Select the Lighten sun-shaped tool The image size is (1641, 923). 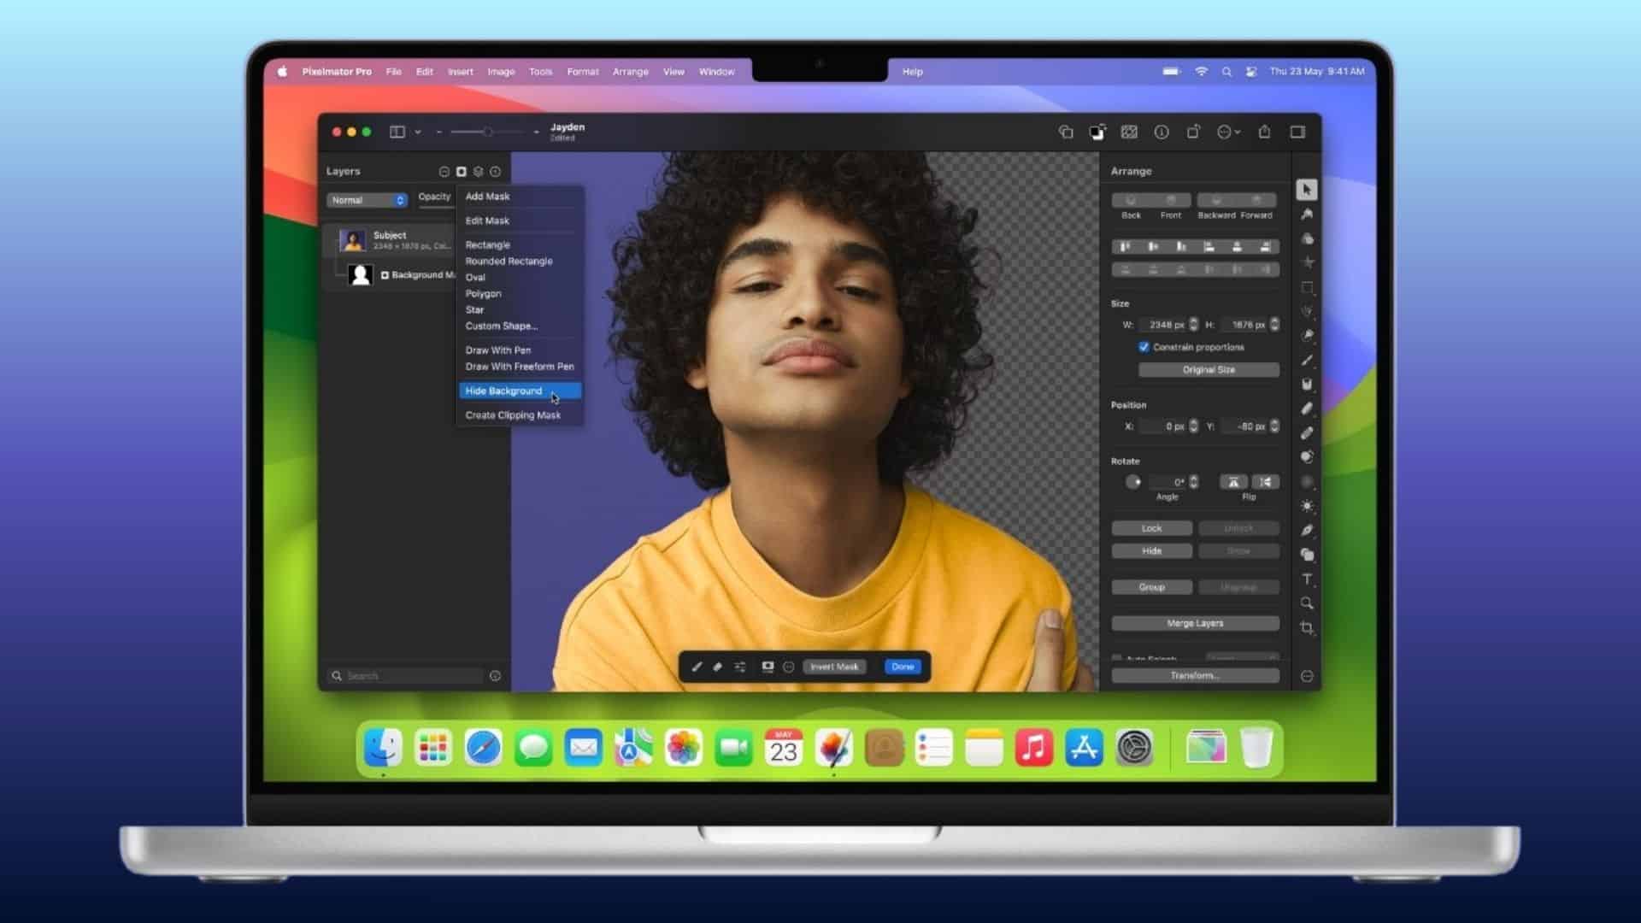(x=1307, y=506)
